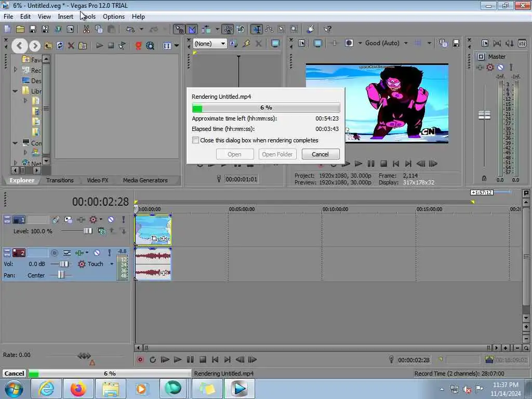The width and height of the screenshot is (532, 399).
Task: Open Firefox from the Windows taskbar
Action: click(78, 389)
